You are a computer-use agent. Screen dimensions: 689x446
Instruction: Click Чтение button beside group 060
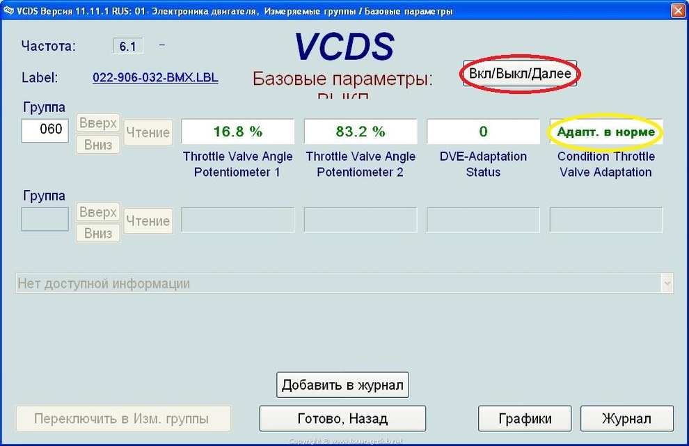148,132
